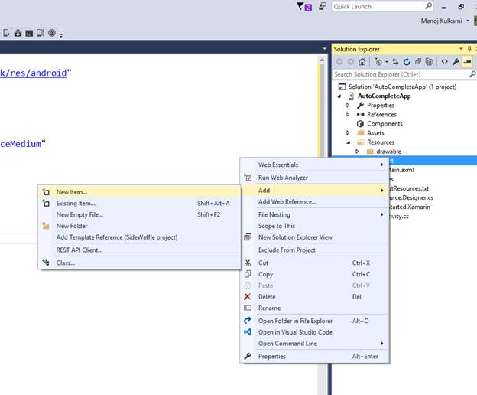Viewport: 477px width, 395px height.
Task: Choose Delete from context menu
Action: tap(314, 296)
